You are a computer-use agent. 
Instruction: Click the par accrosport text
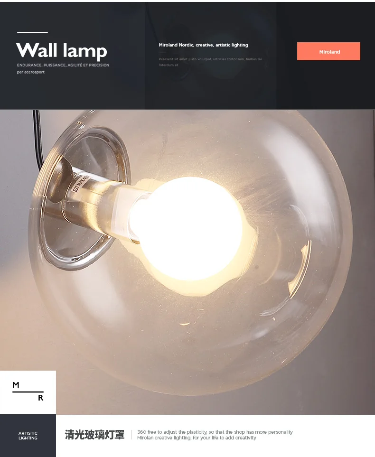[x=31, y=72]
